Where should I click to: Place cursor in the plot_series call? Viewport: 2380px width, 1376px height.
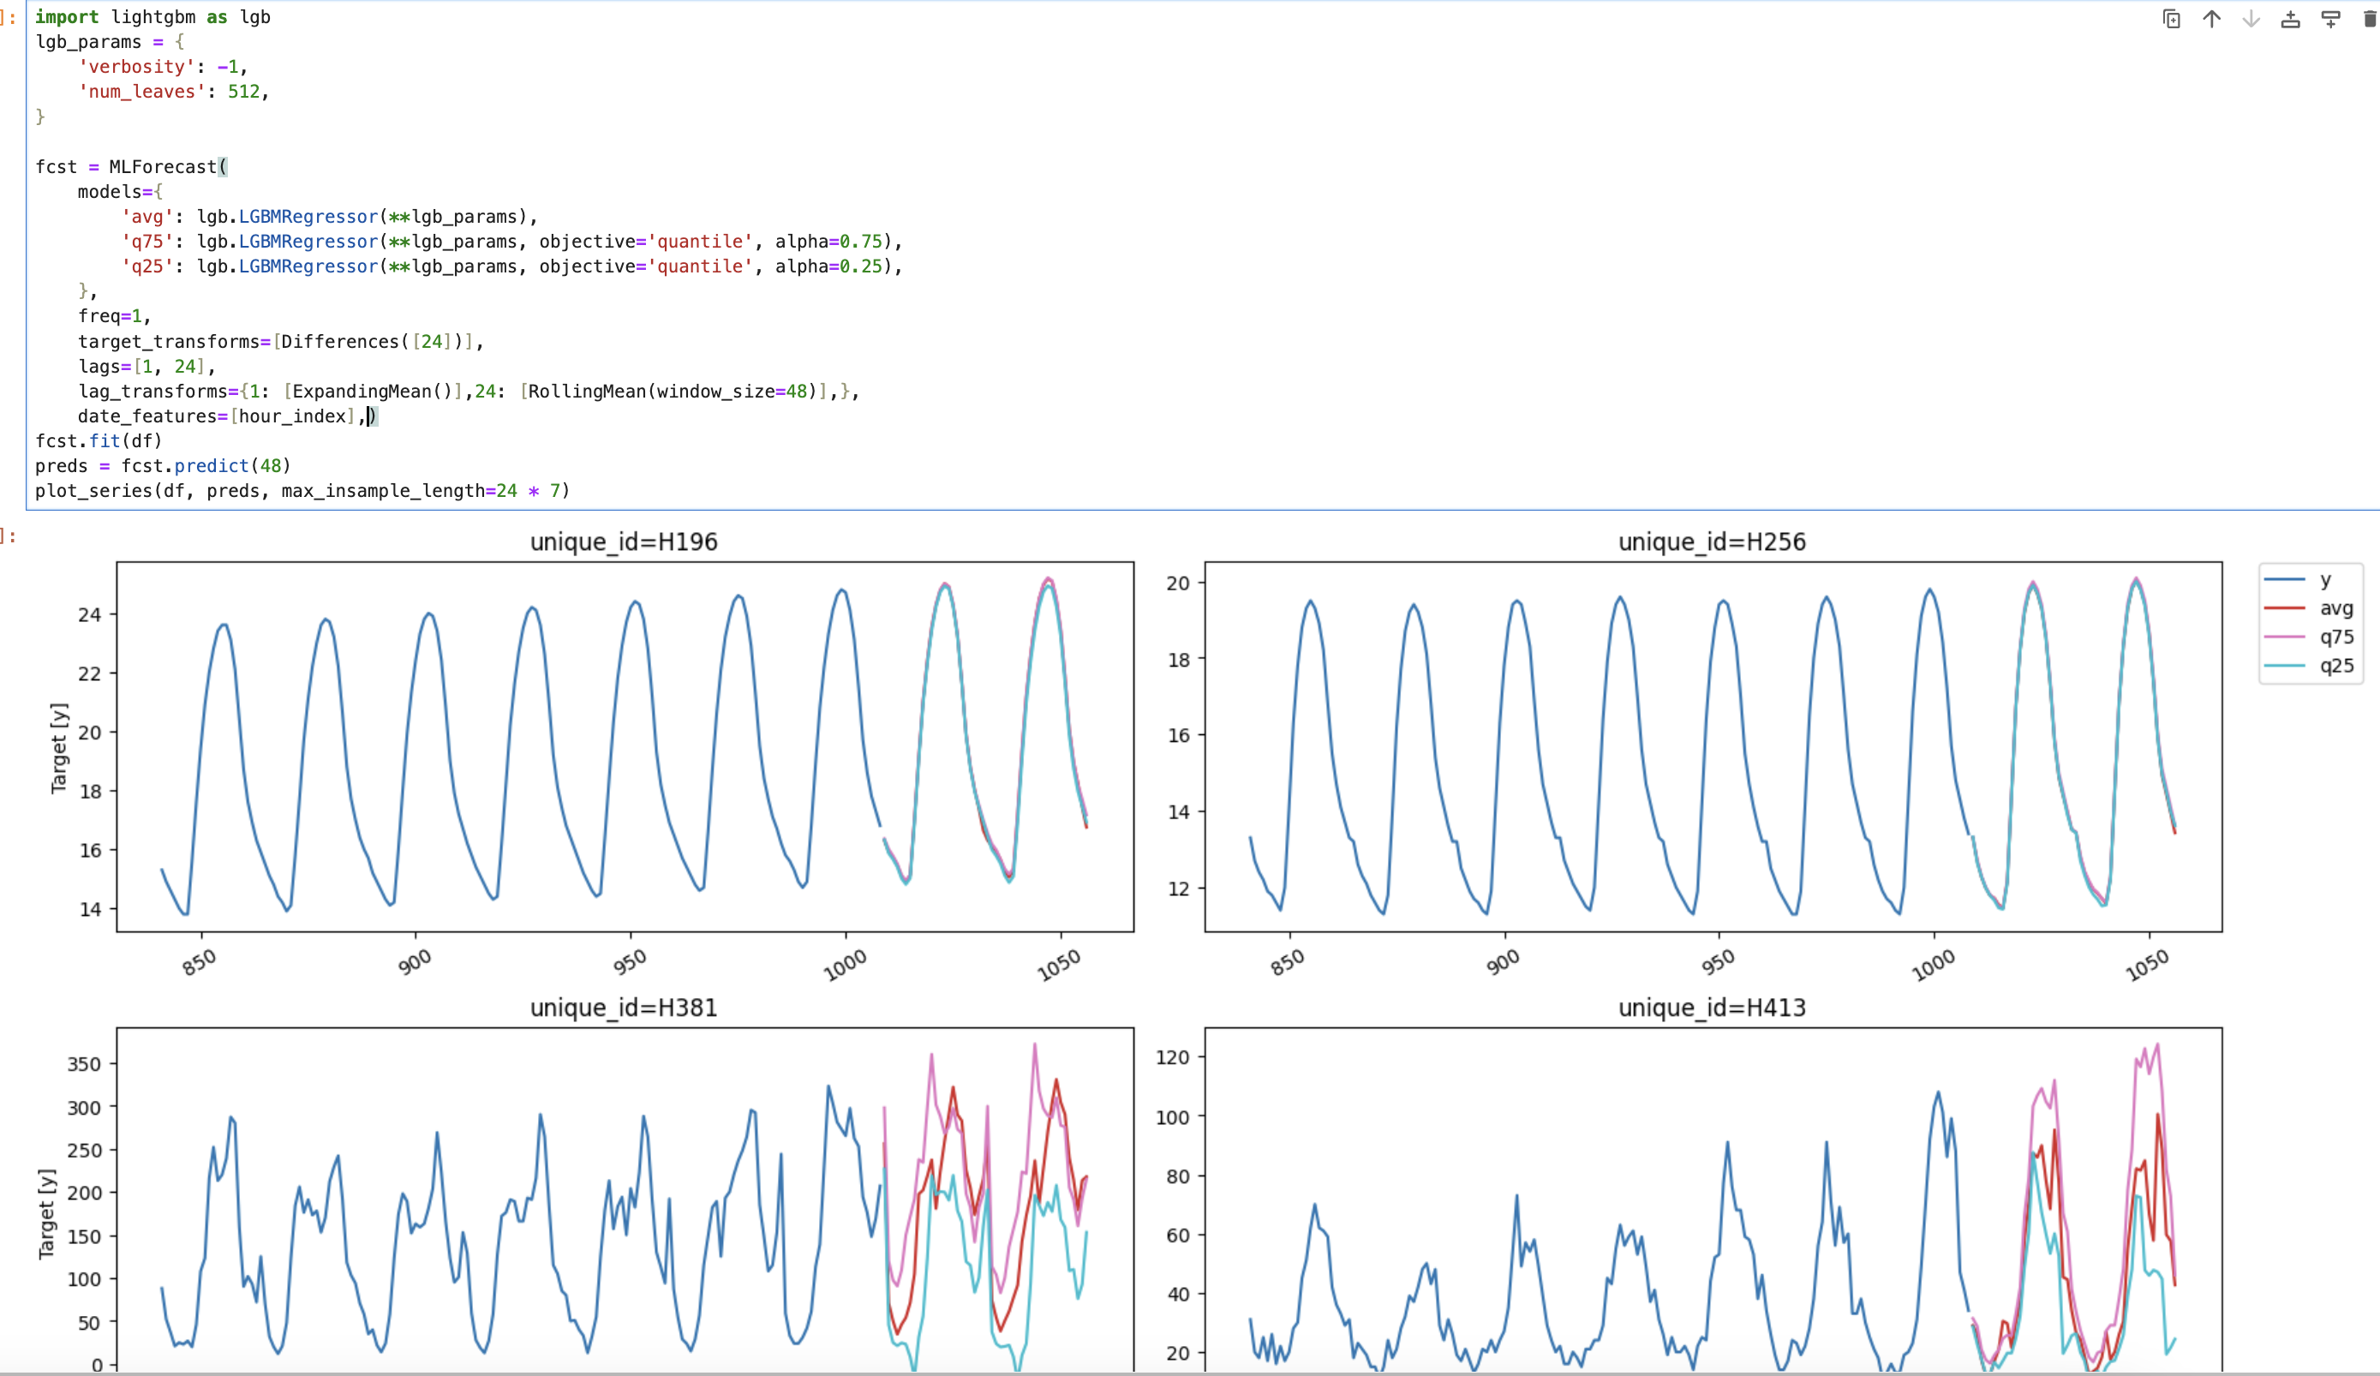(x=302, y=491)
